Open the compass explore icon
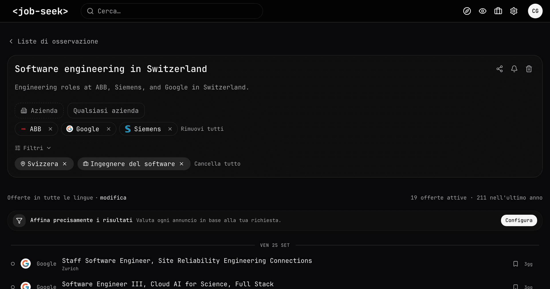This screenshot has width=550, height=289. pyautogui.click(x=467, y=11)
